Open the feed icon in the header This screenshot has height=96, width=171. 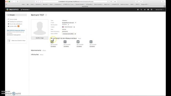[145, 10]
